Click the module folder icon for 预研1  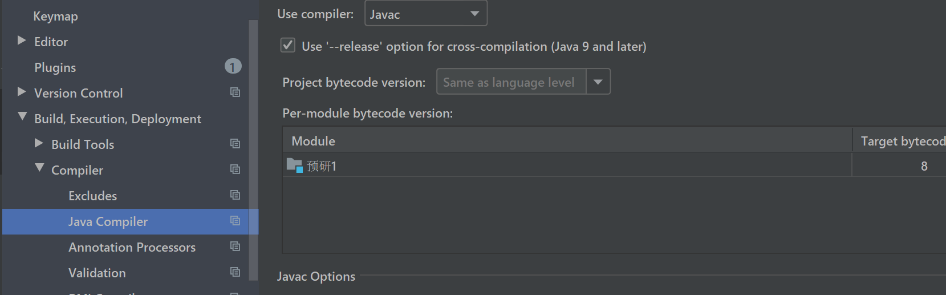(294, 165)
